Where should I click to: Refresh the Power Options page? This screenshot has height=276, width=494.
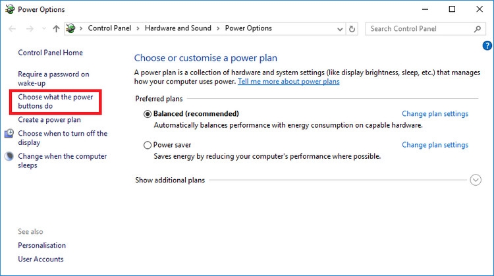point(352,29)
